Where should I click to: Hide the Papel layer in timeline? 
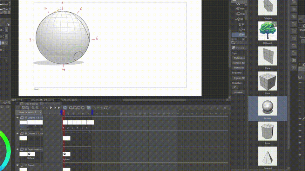17,165
